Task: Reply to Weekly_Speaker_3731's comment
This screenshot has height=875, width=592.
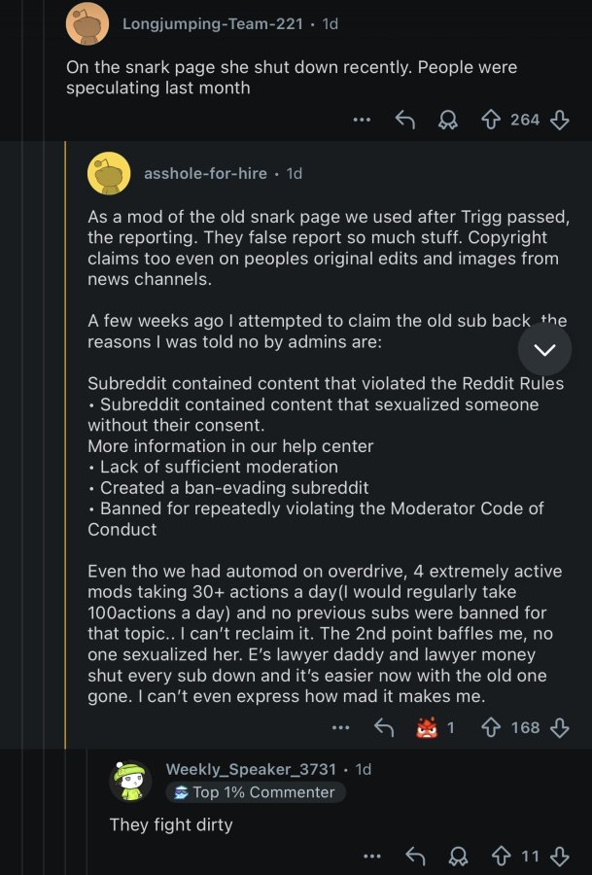Action: (x=415, y=856)
